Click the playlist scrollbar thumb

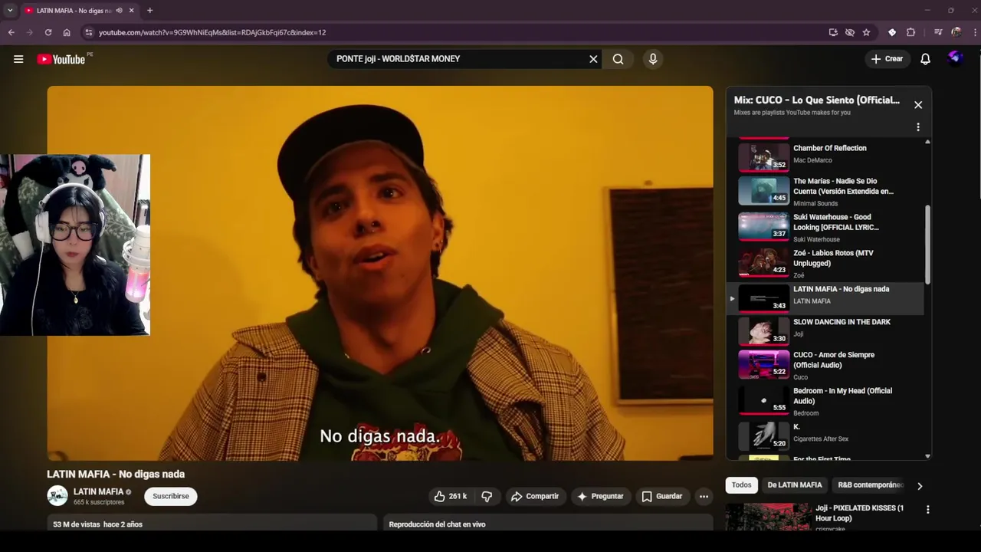tap(927, 245)
